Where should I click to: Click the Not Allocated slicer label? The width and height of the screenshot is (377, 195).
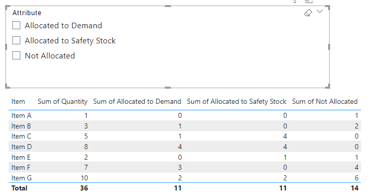50,56
